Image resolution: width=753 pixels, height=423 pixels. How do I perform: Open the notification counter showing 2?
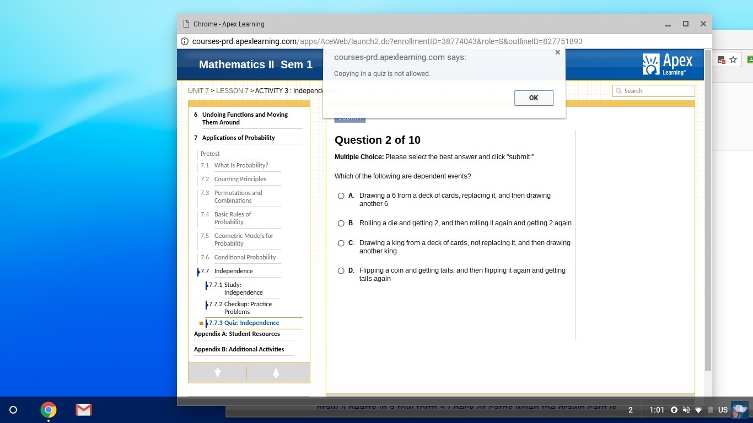(x=631, y=410)
